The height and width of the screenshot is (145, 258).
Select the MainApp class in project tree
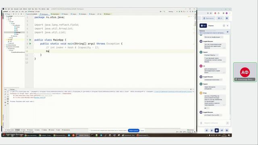pos(18,32)
